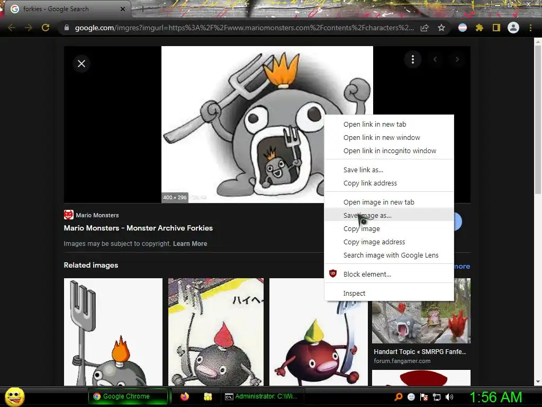The image size is (542, 407).
Task: Choose Inspect from context menu
Action: pos(389,293)
